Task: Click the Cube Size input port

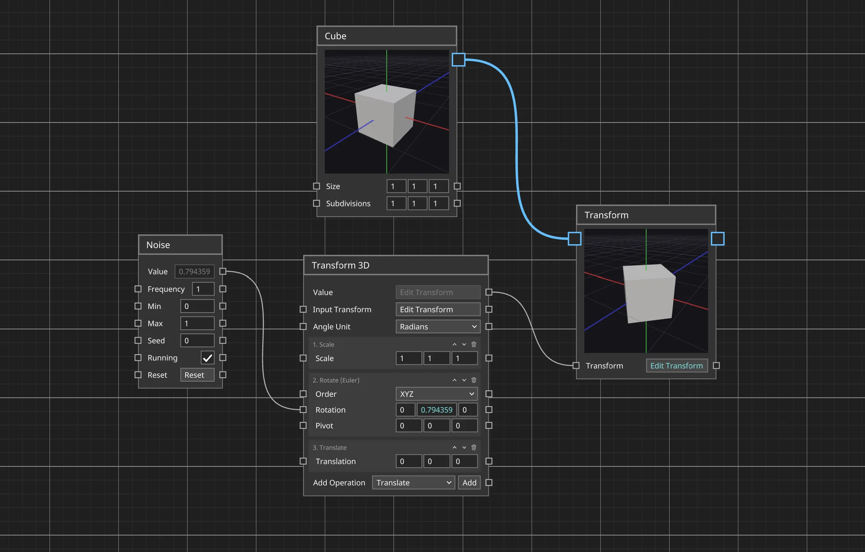Action: coord(317,186)
